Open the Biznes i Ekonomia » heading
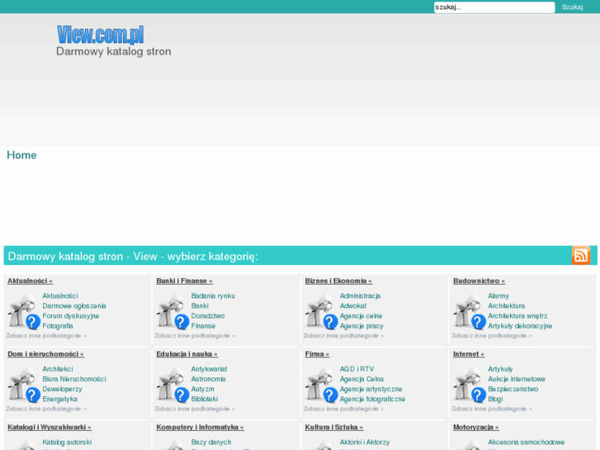The image size is (600, 450). tap(338, 281)
